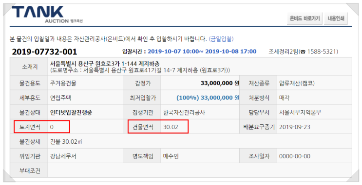362x185 pixels.
Task: Select the 매수인 value
Action: [x=171, y=156]
